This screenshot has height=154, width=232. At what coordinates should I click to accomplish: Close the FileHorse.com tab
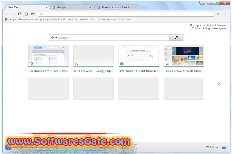135,7
